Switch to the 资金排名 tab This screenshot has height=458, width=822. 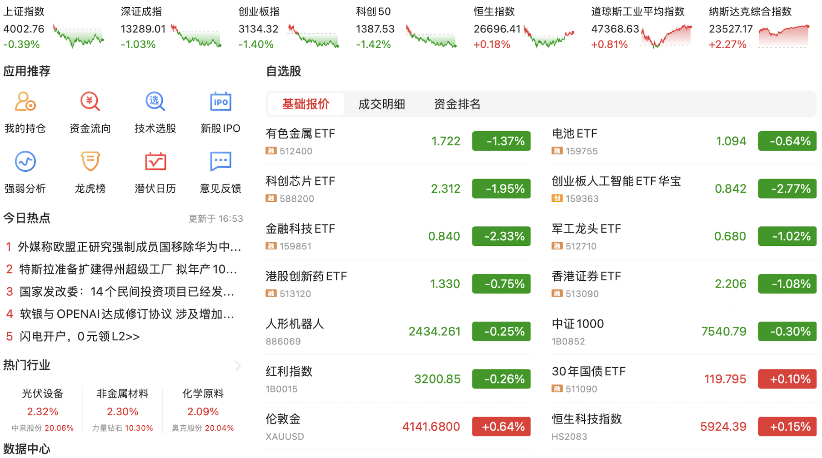[x=457, y=105]
